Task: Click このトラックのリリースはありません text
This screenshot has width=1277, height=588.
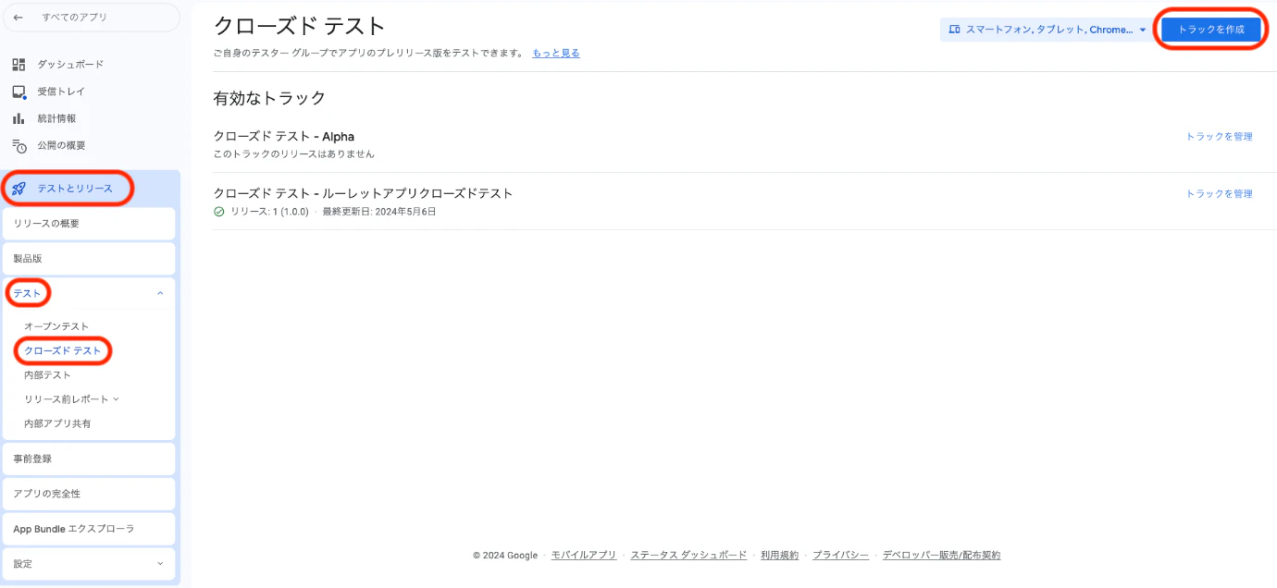Action: 294,154
